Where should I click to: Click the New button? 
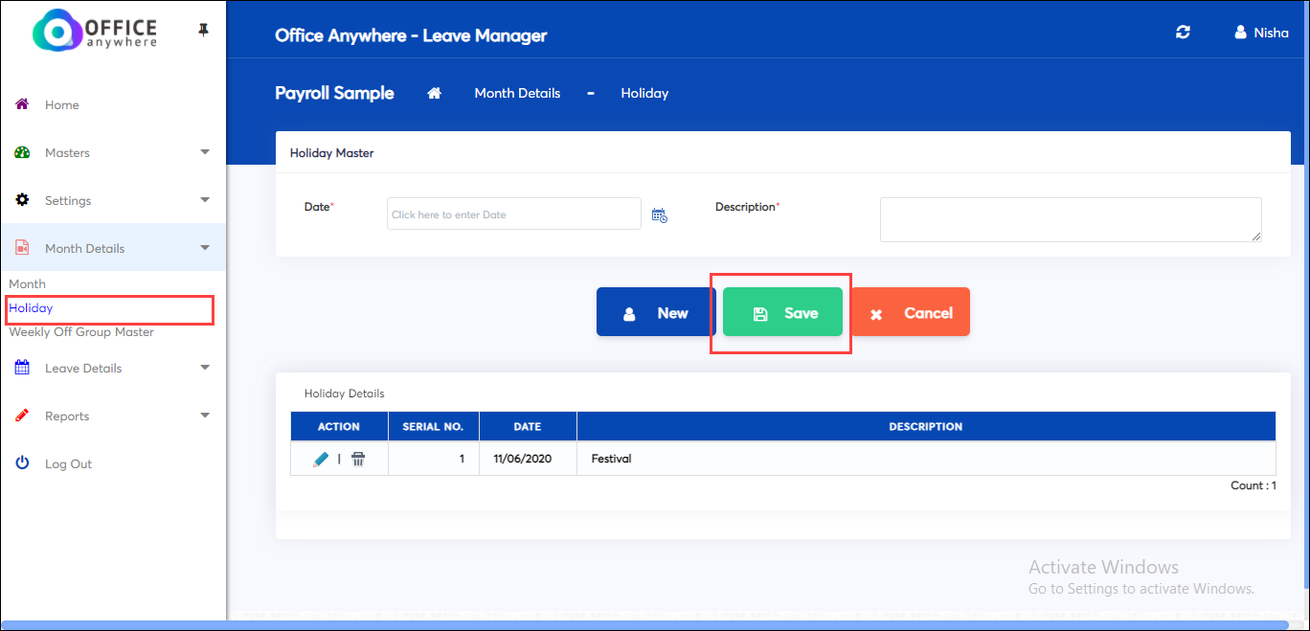coord(656,312)
